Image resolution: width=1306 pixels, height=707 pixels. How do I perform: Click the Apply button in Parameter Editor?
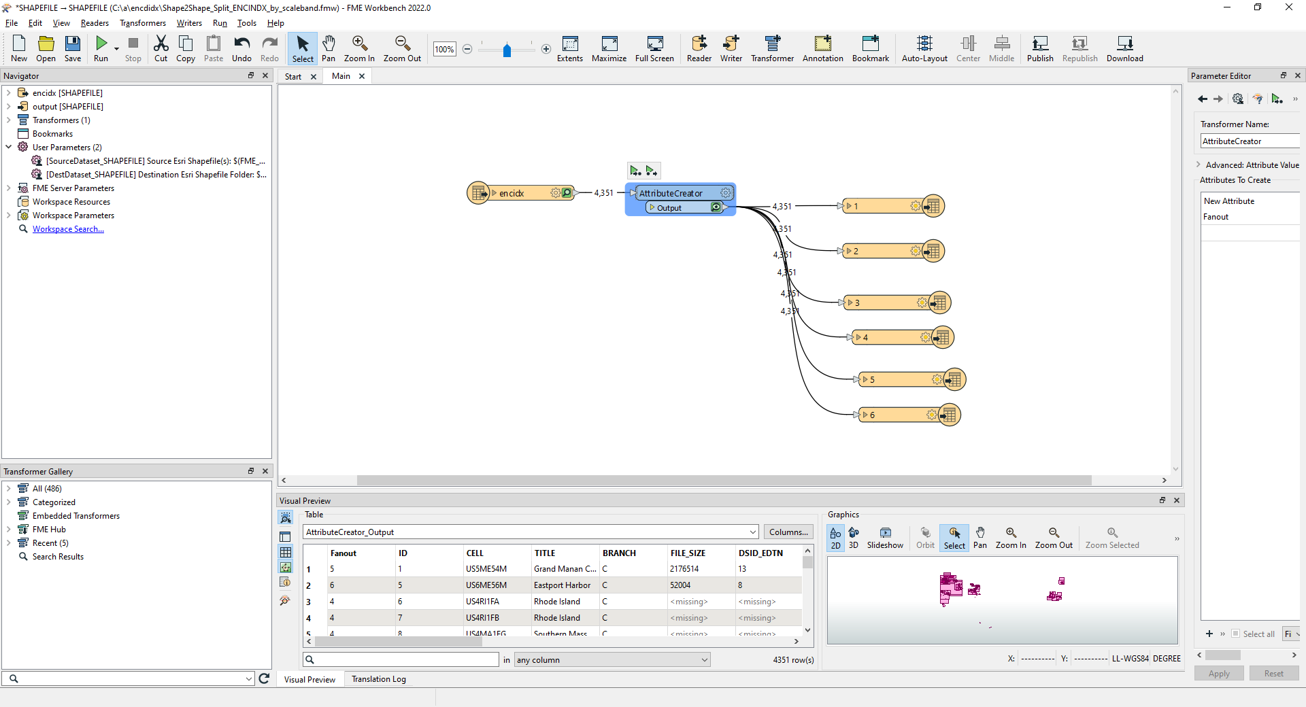coord(1219,673)
